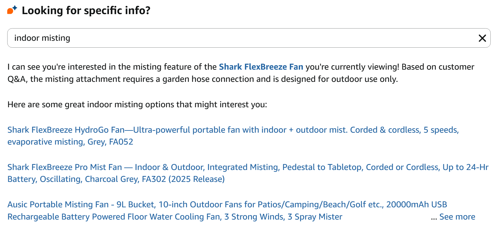Click the 'indoor misting' search field
Image resolution: width=497 pixels, height=228 pixels.
tap(220, 38)
